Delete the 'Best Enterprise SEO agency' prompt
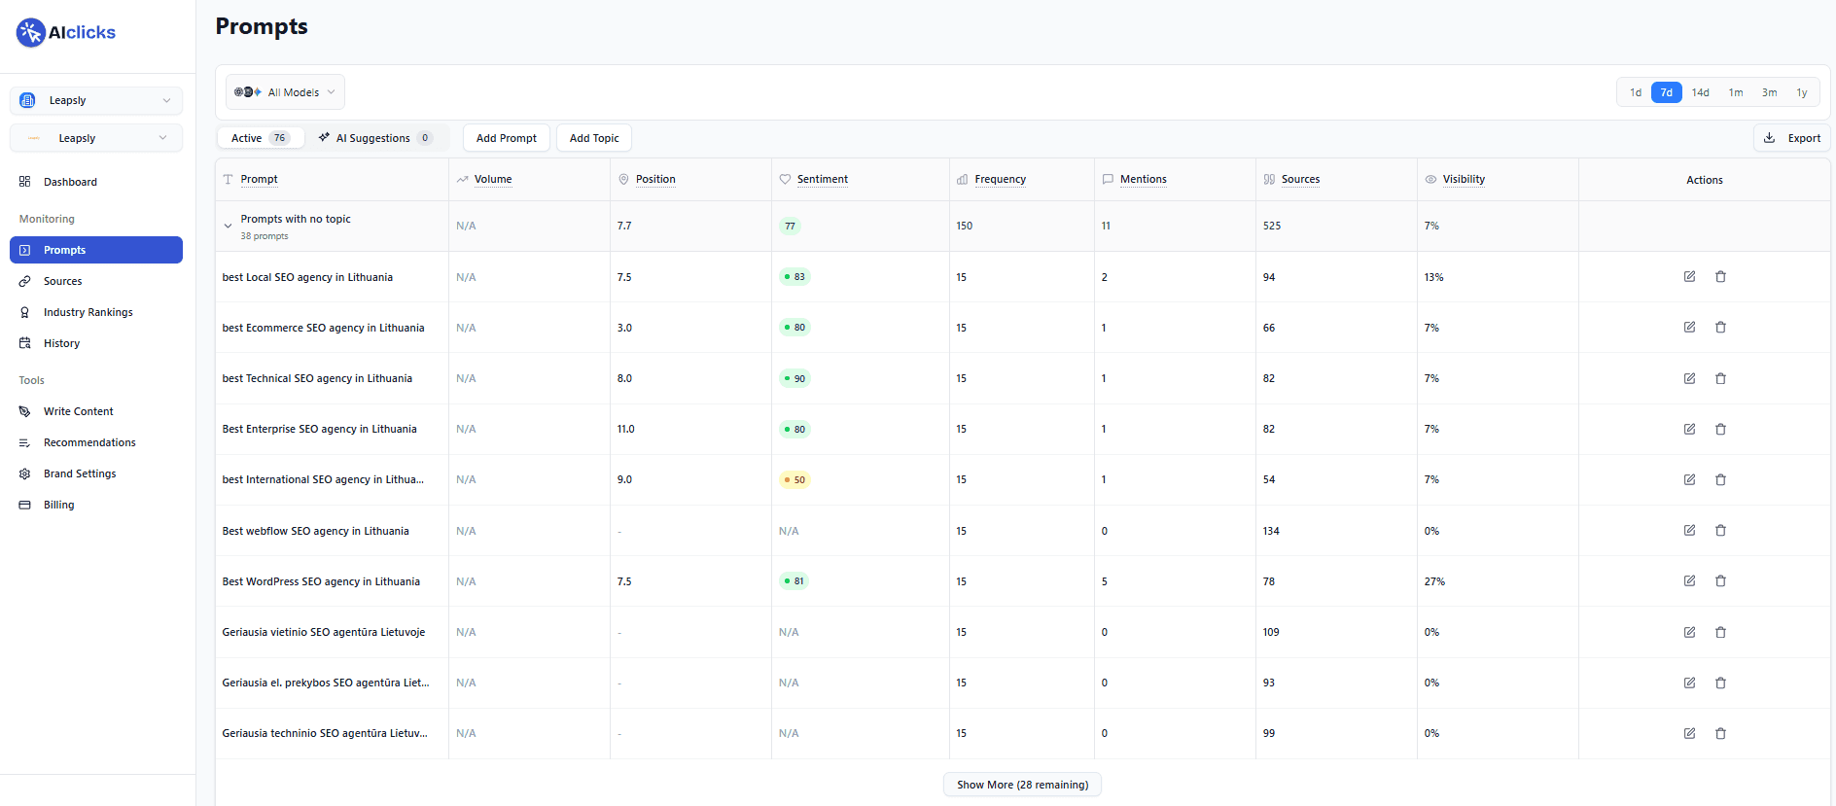Viewport: 1836px width, 806px height. [1720, 429]
